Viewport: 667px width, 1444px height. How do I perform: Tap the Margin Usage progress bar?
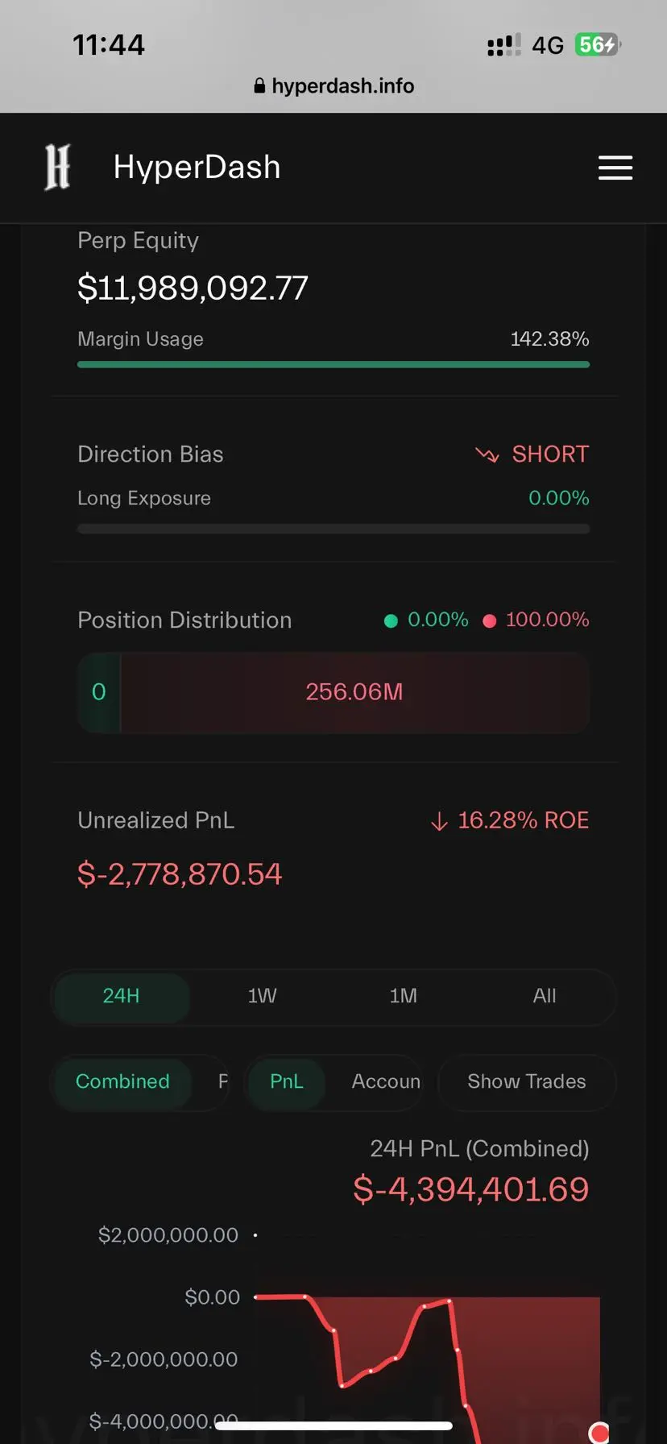(333, 365)
